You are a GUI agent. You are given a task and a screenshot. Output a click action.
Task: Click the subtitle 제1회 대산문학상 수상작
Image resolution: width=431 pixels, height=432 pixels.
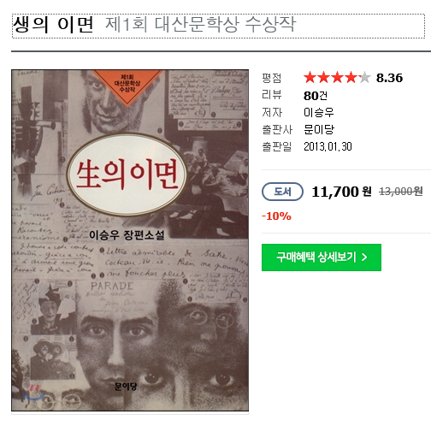[x=201, y=24]
